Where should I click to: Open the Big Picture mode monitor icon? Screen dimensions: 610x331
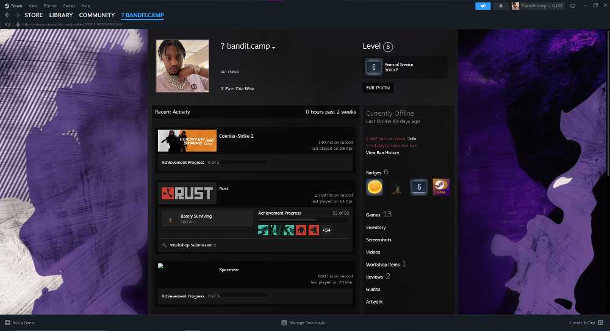pyautogui.click(x=573, y=6)
